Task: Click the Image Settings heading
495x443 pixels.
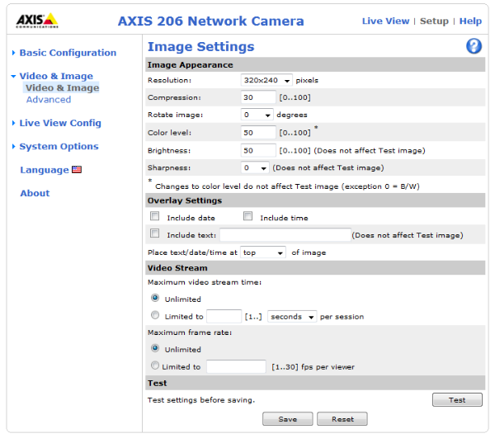Action: point(200,47)
